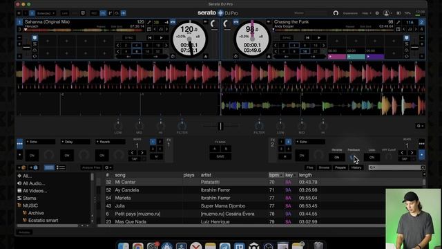Open the Echo effect dropdown in FX 1
This screenshot has height=249, width=442.
click(x=40, y=142)
